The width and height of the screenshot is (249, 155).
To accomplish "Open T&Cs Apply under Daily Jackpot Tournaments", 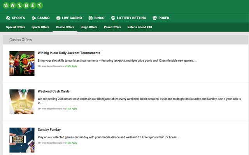I will [x=72, y=66].
